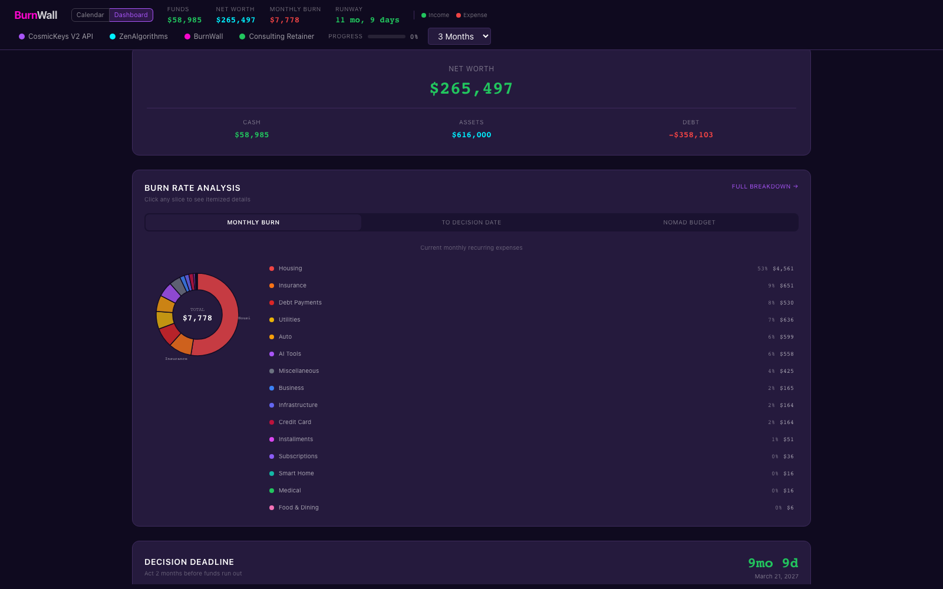This screenshot has width=943, height=589.
Task: Select the Housing expense label
Action: click(x=290, y=269)
